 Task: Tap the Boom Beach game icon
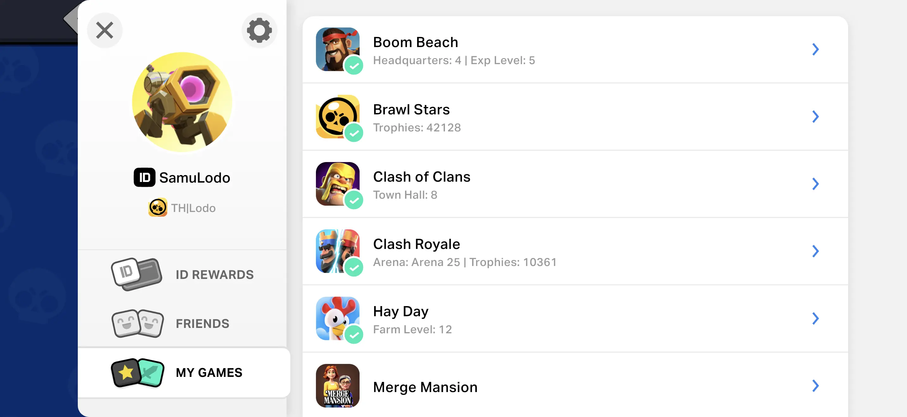(x=337, y=49)
